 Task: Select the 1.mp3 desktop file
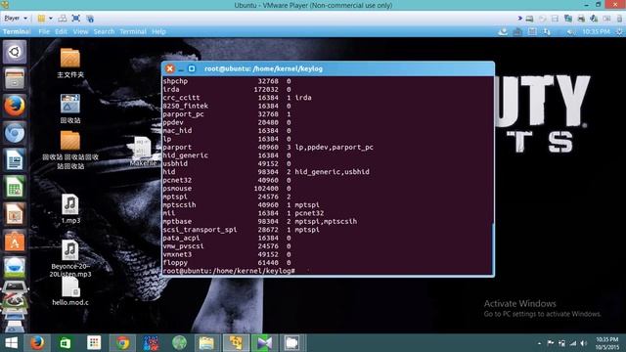pyautogui.click(x=70, y=208)
